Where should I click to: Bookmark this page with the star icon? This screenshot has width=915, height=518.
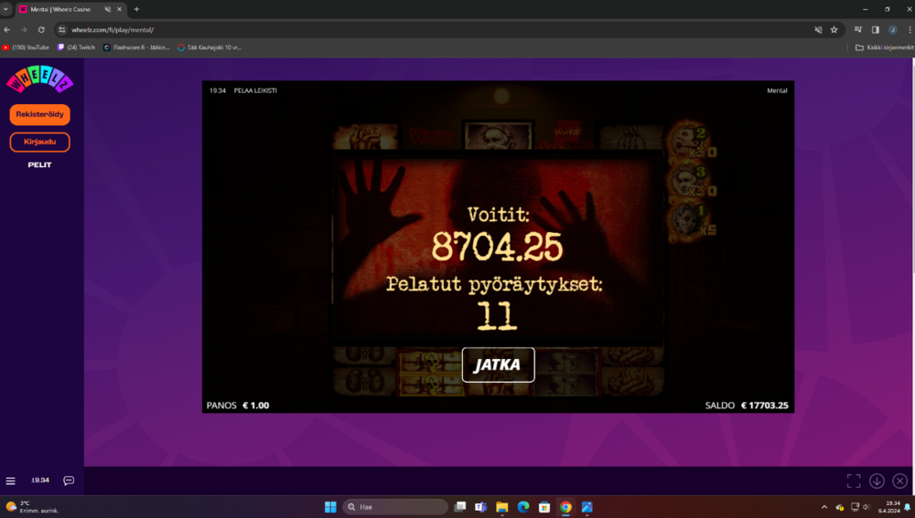click(x=834, y=30)
